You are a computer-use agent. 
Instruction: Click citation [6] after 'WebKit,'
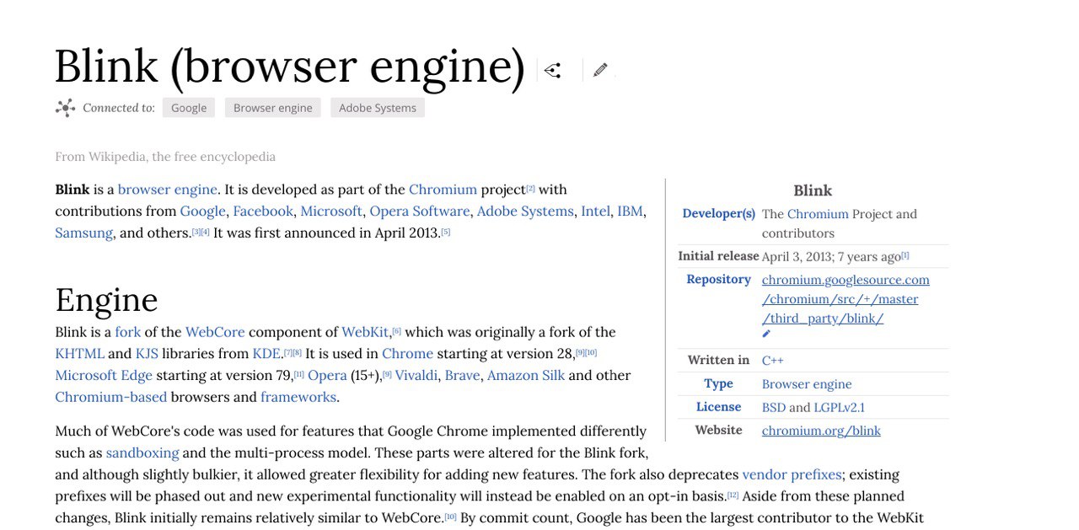pos(397,330)
